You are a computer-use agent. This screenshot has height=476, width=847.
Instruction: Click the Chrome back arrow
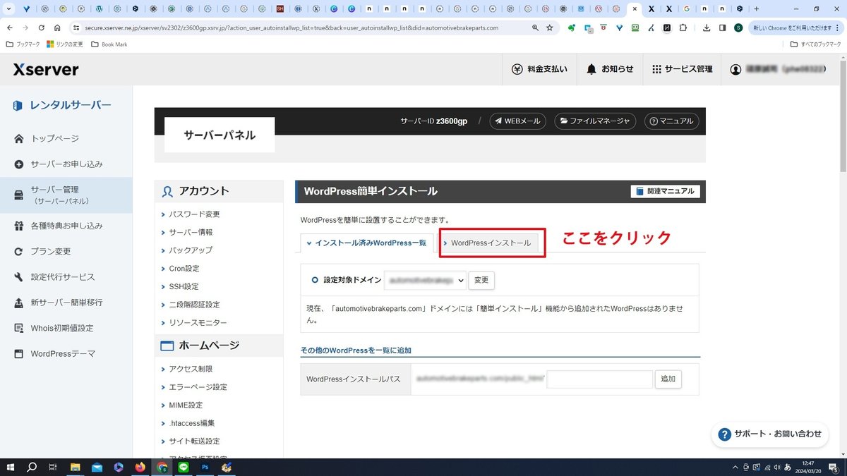[x=9, y=28]
